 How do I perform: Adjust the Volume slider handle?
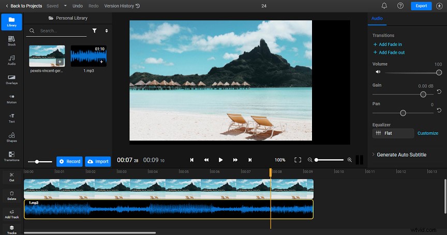coord(439,72)
